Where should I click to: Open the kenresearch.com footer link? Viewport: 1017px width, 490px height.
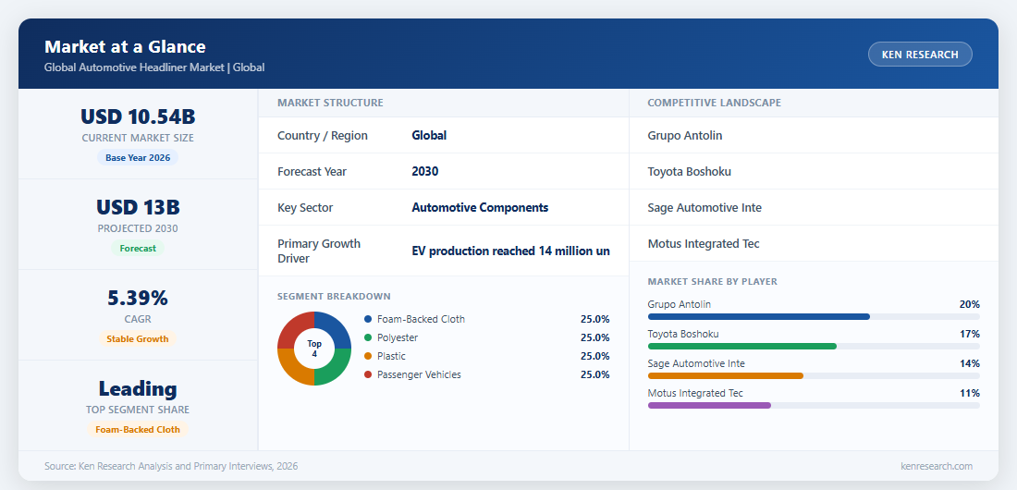(937, 466)
